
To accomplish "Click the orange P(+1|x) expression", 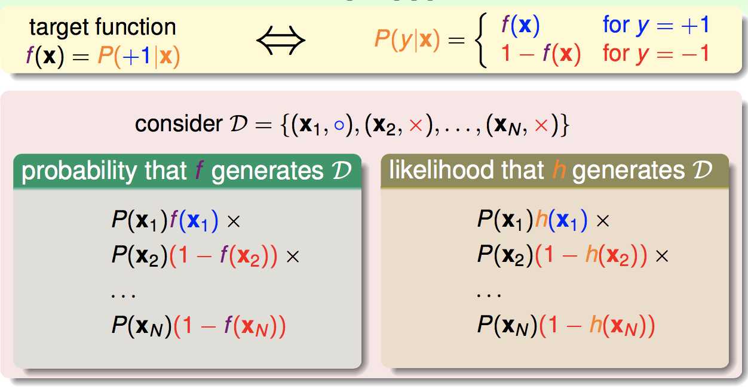I will [x=138, y=57].
